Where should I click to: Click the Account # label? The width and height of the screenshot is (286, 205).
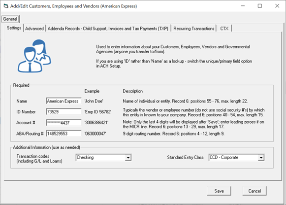coord(26,123)
